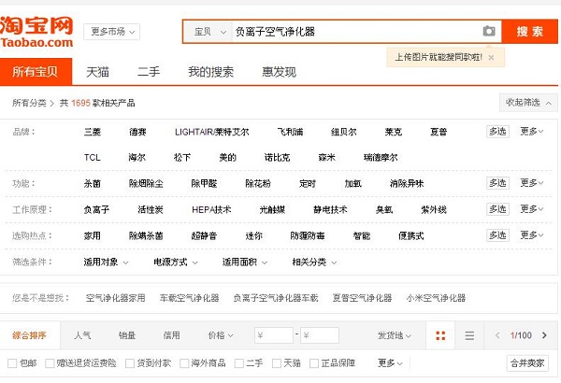Open the 适用对象 filter dropdown
The width and height of the screenshot is (561, 383).
(x=106, y=262)
